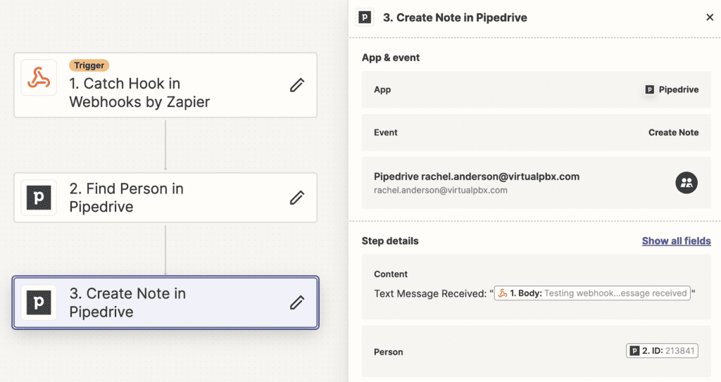This screenshot has height=382, width=721.
Task: Click the Event row showing Create Note
Action: point(536,132)
